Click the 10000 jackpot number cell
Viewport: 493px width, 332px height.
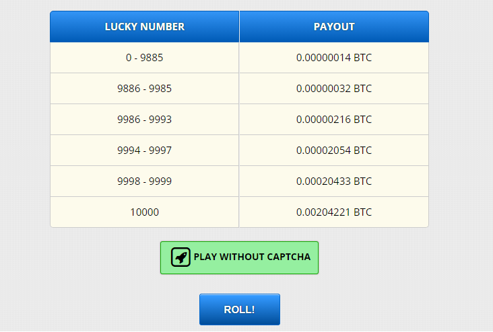[145, 212]
